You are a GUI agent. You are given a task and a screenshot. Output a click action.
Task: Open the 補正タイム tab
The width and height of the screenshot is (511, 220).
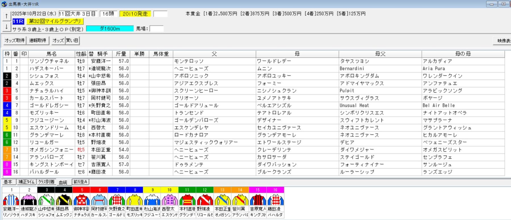pyautogui.click(x=26, y=182)
